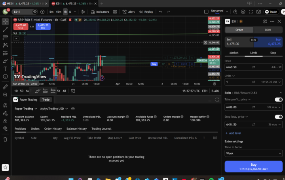Expand the timeframe interval dropdown arrow
Screen dimensions: 285x180
click(x=75, y=12)
